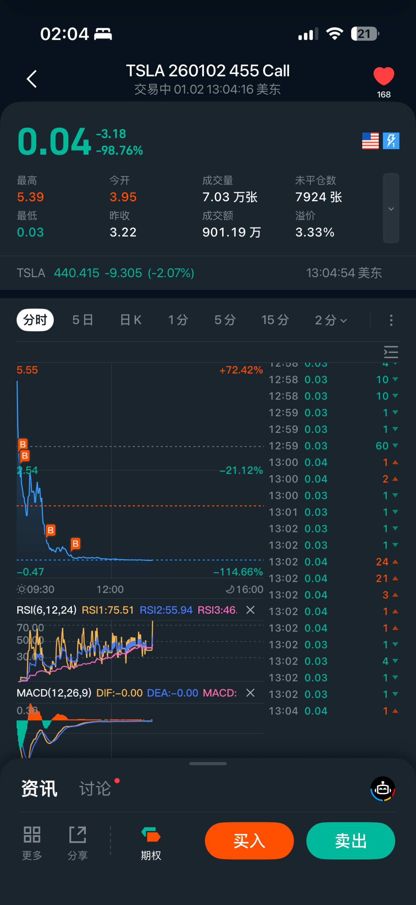The width and height of the screenshot is (416, 905).
Task: Switch to the 5分 chart tab
Action: (225, 320)
